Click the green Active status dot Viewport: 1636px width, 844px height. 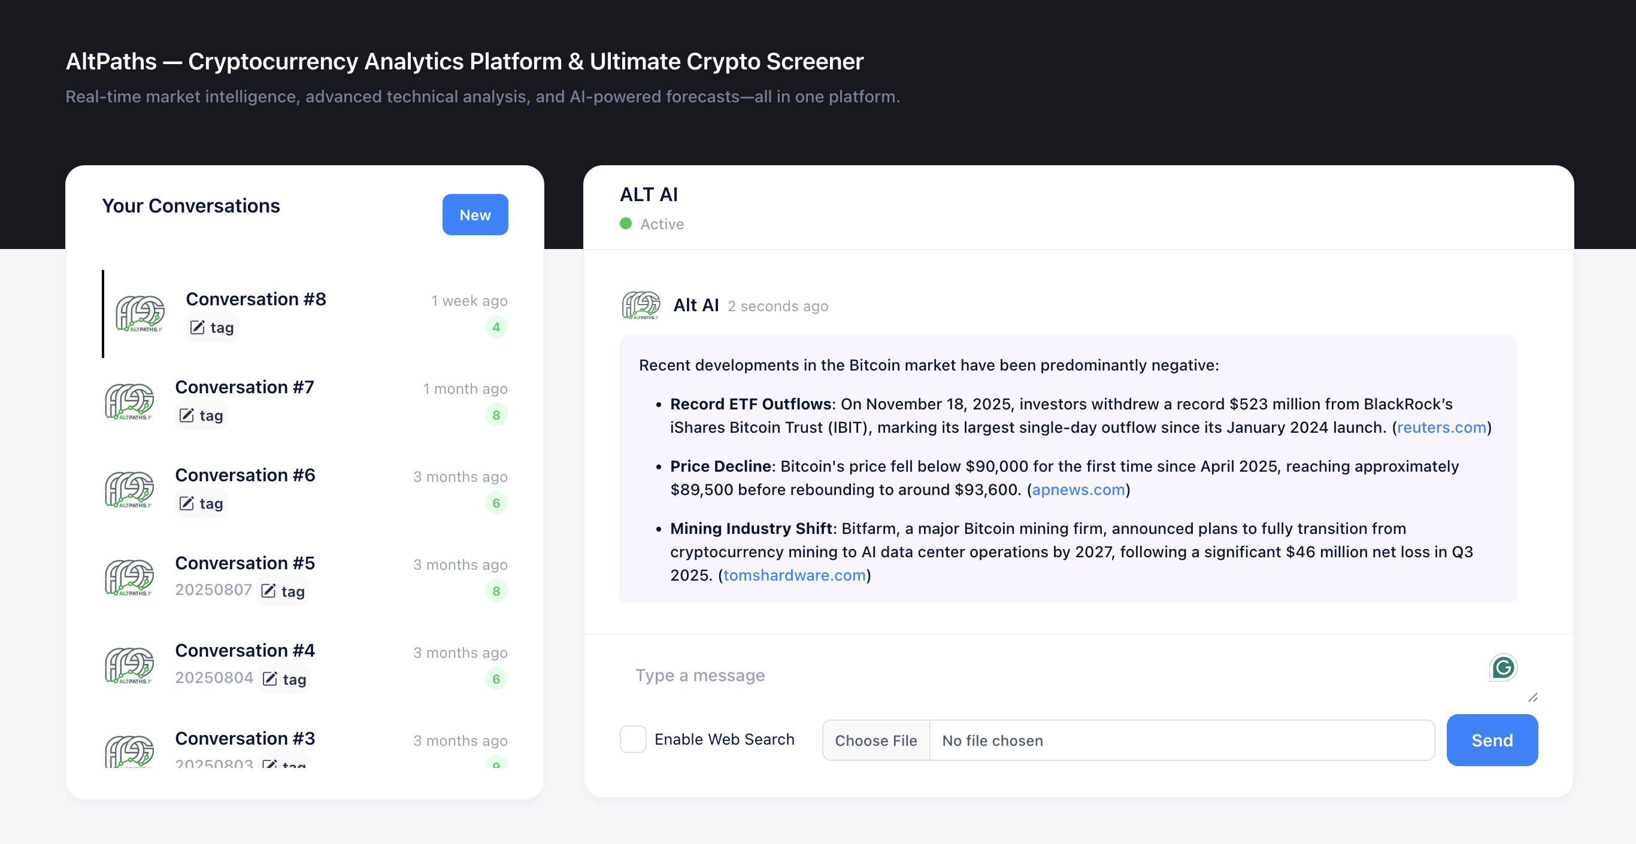[626, 223]
